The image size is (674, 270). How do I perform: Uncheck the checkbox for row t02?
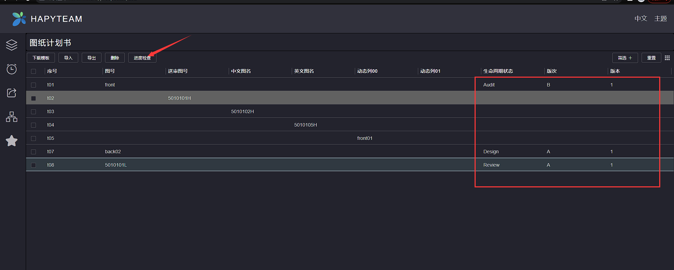33,98
